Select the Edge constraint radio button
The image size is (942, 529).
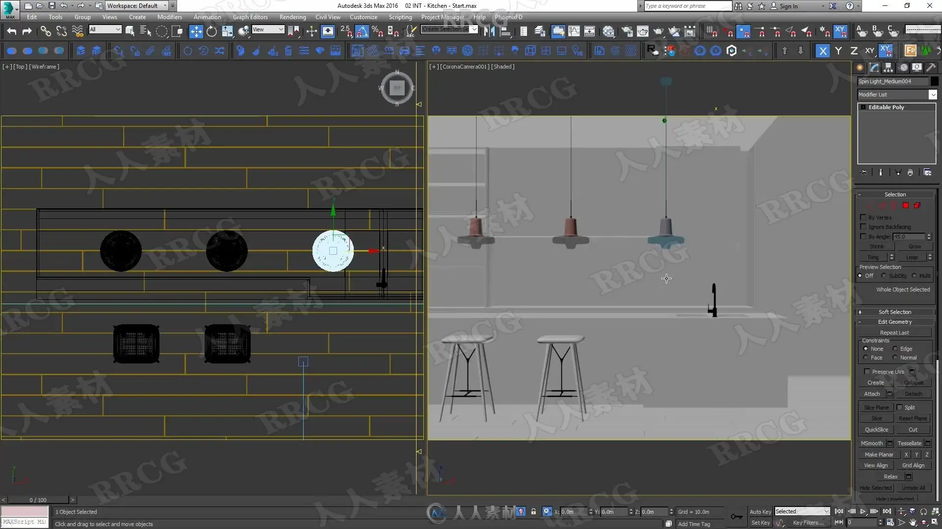tap(895, 349)
